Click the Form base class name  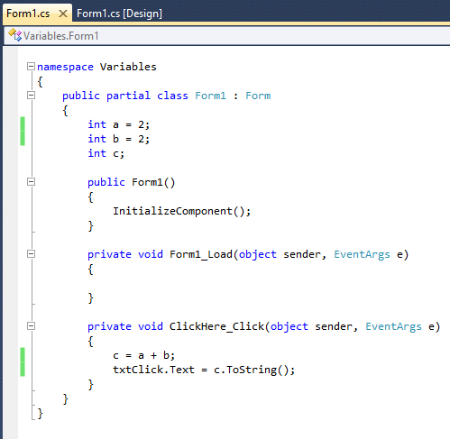coord(258,96)
